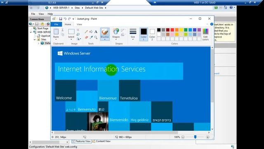The width and height of the screenshot is (264, 149).
Task: Click the Resize icon in Image group
Action: tap(78, 34)
